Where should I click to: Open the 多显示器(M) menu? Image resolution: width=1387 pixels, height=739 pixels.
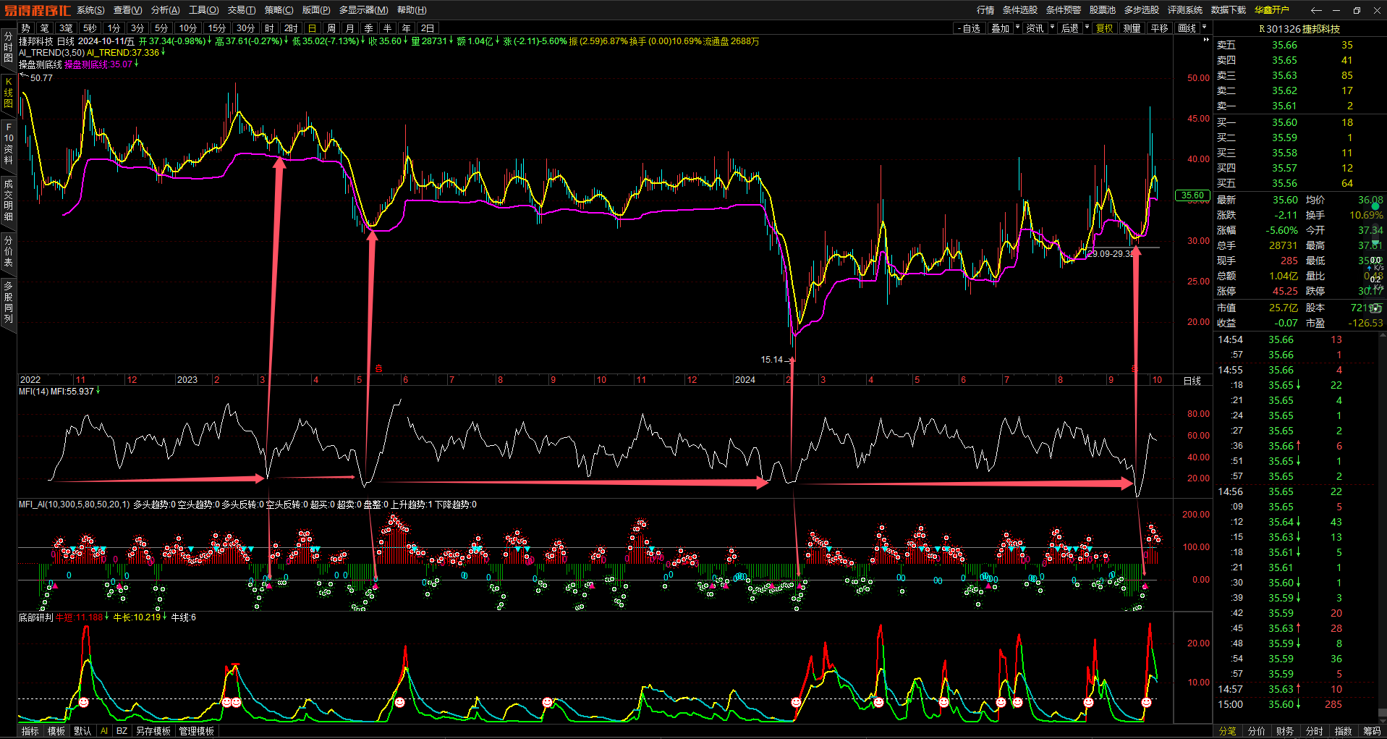364,10
